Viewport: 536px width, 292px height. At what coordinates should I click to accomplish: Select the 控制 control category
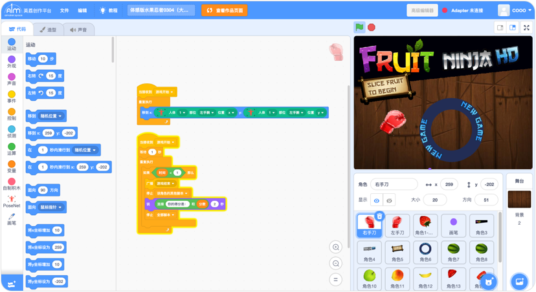12,114
